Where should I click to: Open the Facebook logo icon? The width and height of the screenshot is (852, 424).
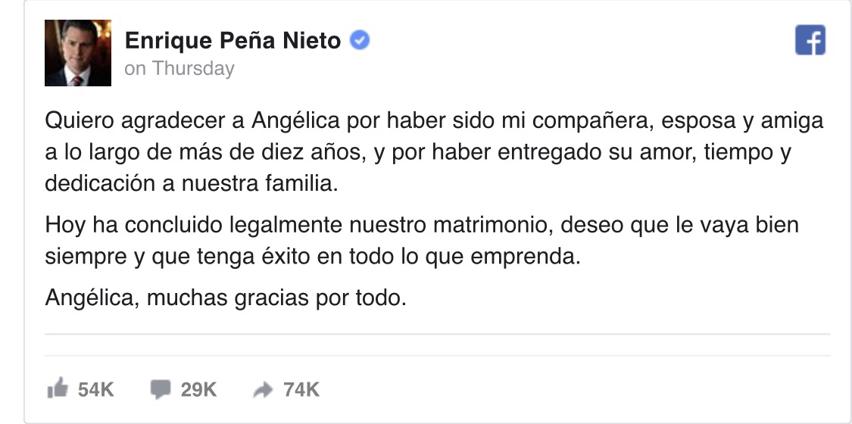pyautogui.click(x=810, y=39)
